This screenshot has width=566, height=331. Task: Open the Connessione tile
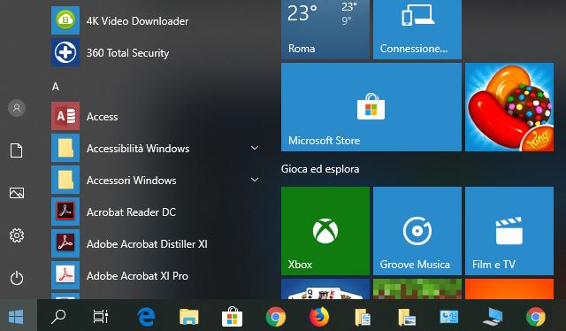417,29
